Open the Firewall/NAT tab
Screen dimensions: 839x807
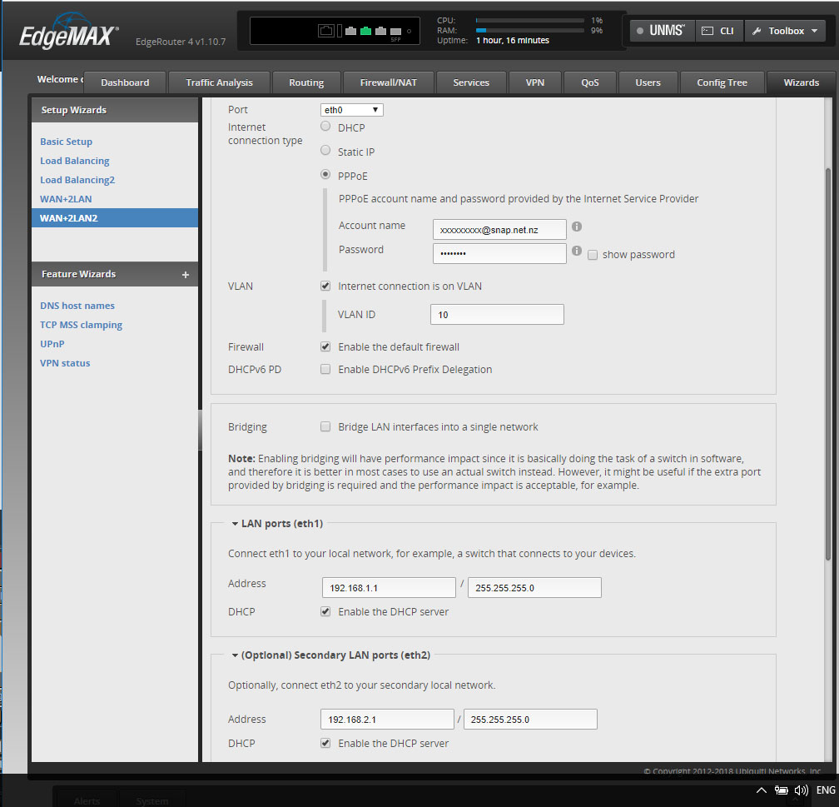pos(389,82)
